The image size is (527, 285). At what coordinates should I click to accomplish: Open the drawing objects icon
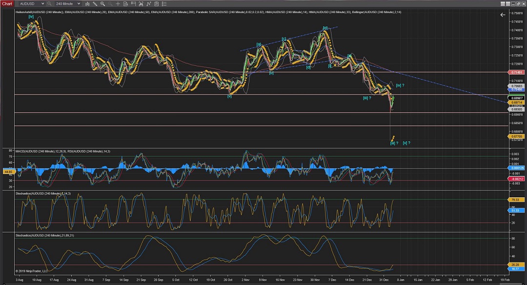pyautogui.click(x=157, y=4)
